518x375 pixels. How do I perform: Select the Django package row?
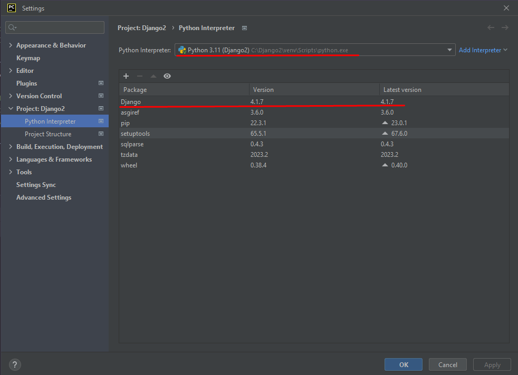point(314,102)
